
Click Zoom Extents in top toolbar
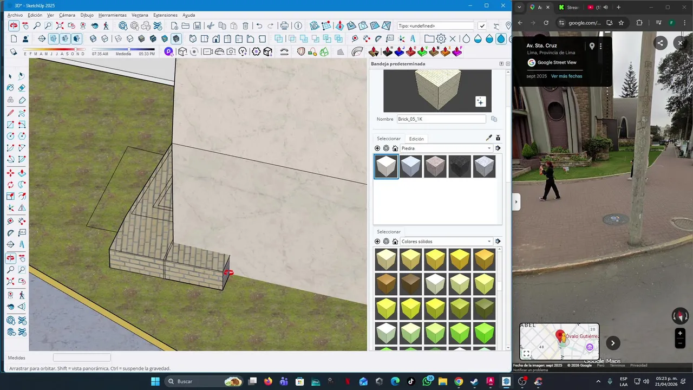click(x=60, y=25)
